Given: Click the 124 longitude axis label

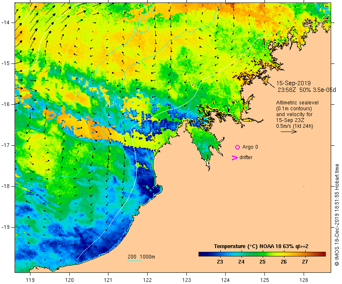Looking at the screenshot, I should [226, 280].
